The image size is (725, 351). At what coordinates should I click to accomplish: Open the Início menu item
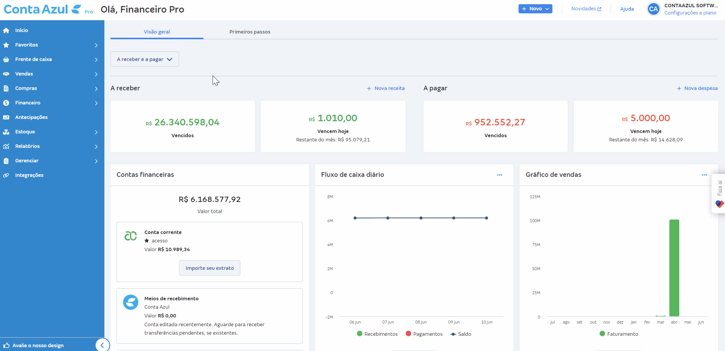coord(52,30)
